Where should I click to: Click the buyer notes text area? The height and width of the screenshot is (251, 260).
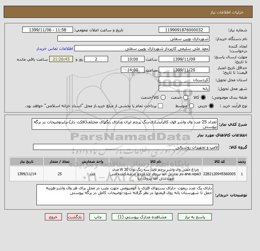(125, 195)
